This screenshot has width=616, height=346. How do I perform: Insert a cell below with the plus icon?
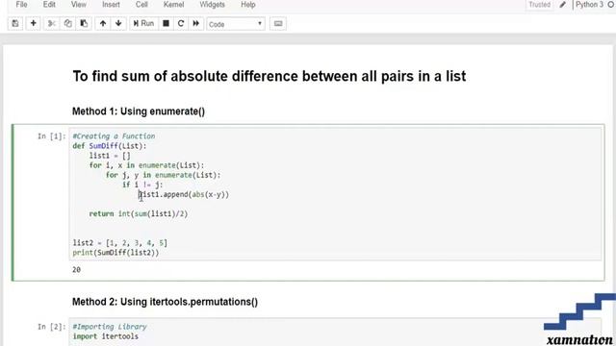(34, 23)
